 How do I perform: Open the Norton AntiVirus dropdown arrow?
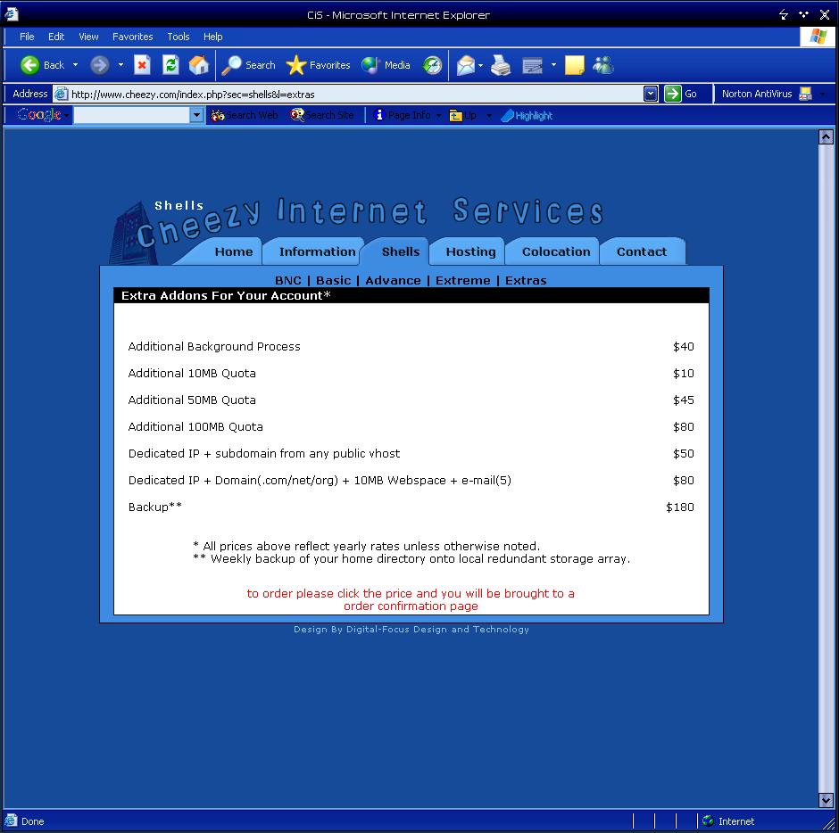[822, 95]
